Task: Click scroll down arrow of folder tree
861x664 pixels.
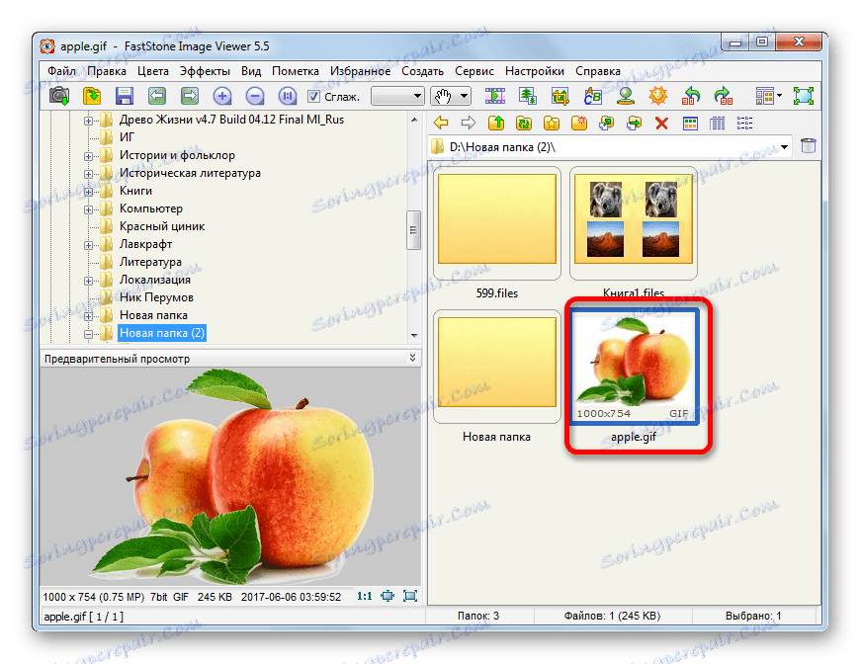Action: coord(414,335)
